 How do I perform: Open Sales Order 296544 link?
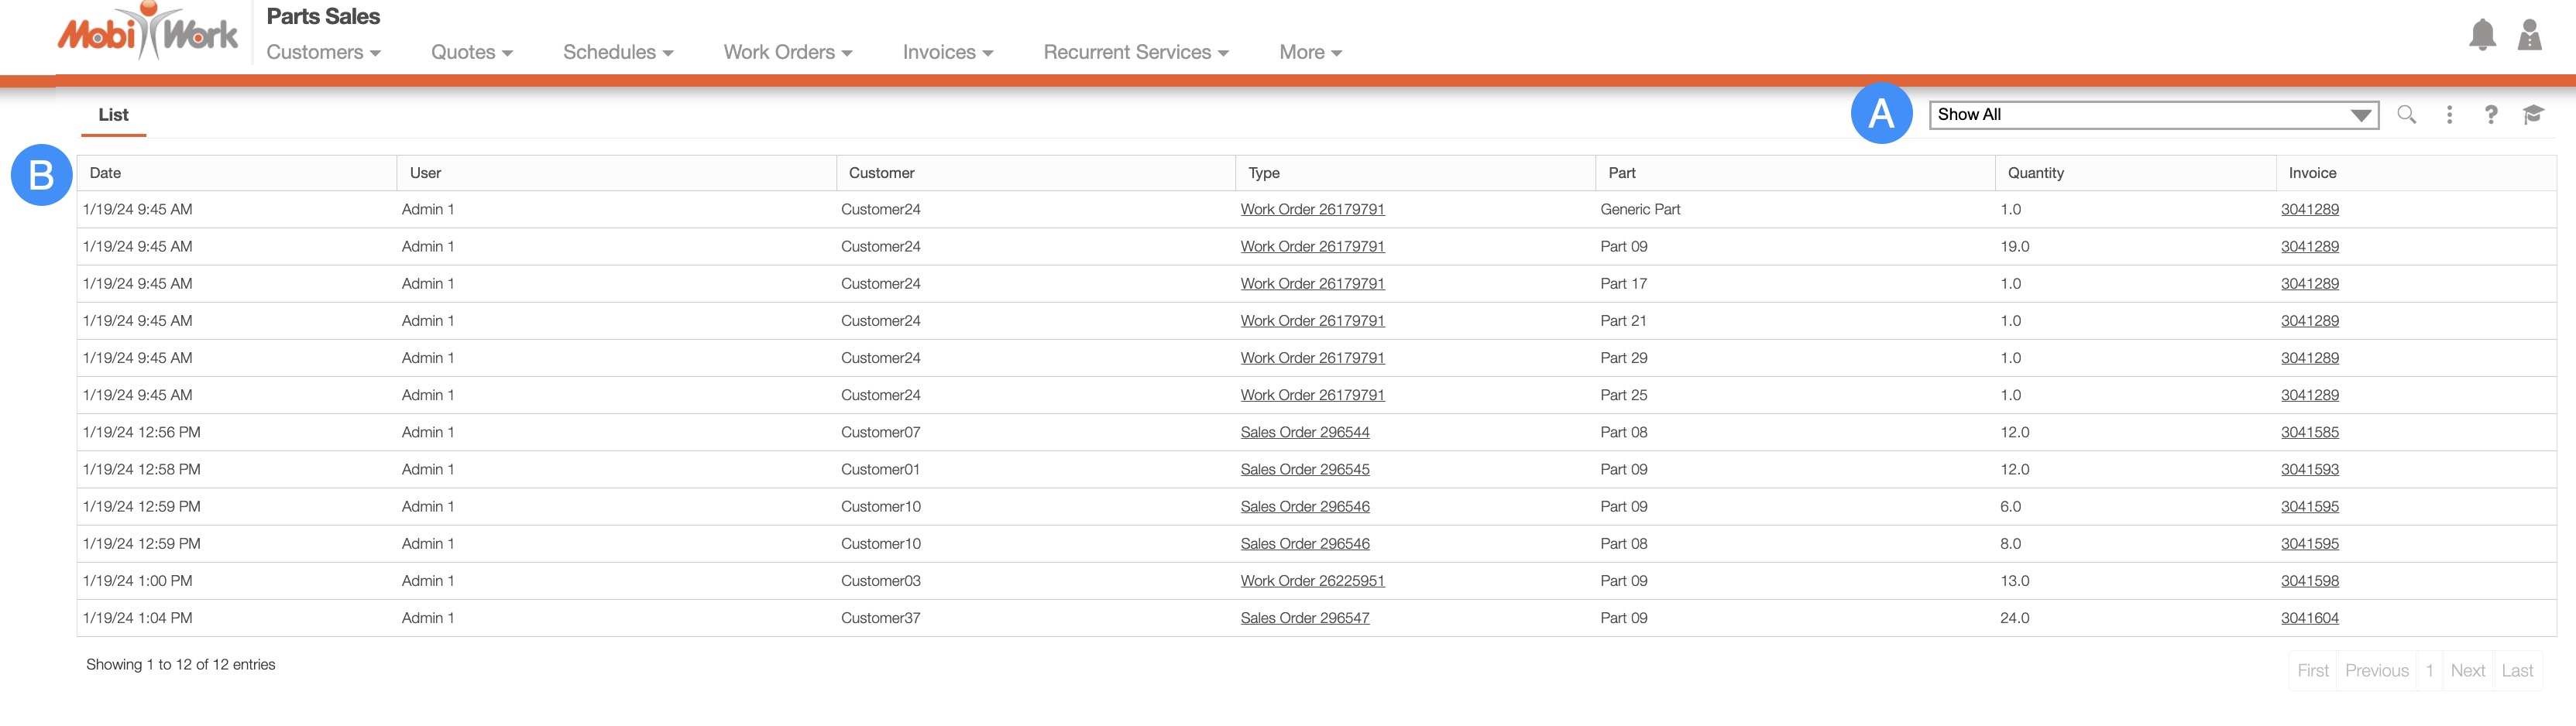tap(1304, 432)
